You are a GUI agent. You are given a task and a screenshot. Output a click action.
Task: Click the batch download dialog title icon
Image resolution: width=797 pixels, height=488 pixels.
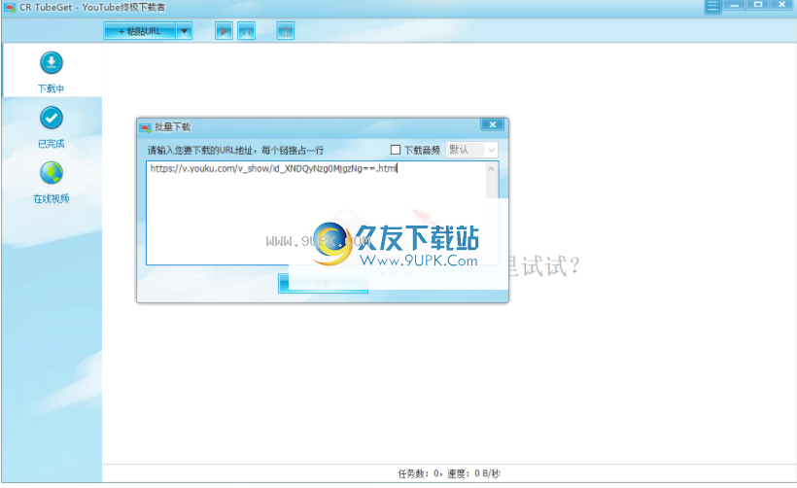tap(146, 127)
